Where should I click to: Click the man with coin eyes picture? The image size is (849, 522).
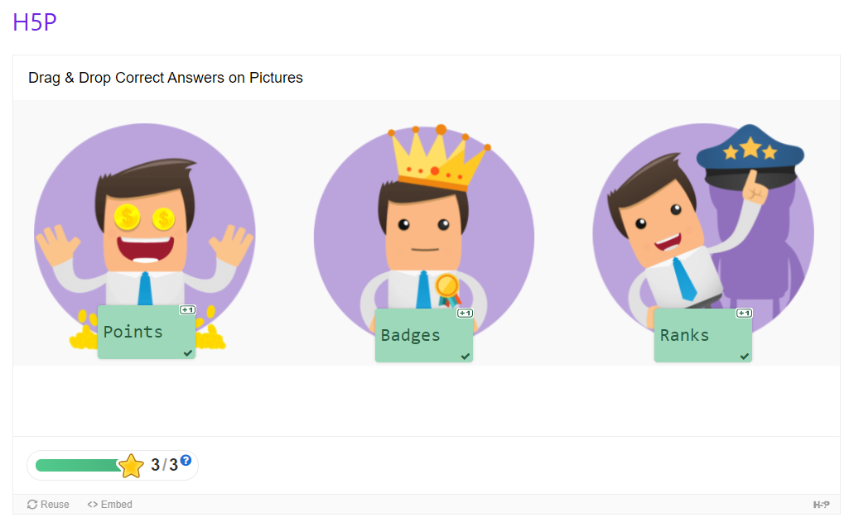point(144,223)
